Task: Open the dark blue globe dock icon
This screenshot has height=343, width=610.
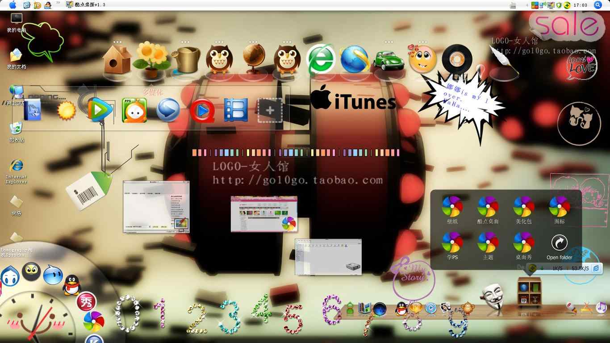Action: click(380, 309)
